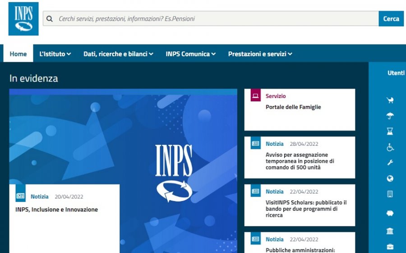Image resolution: width=406 pixels, height=253 pixels.
Task: Open the office building sidebar icon
Action: point(390,194)
